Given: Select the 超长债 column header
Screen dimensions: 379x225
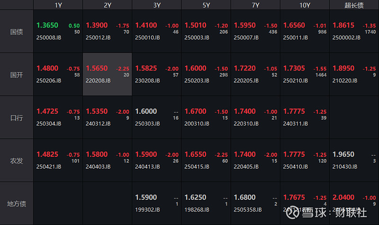Looking at the screenshot, I should tap(354, 5).
